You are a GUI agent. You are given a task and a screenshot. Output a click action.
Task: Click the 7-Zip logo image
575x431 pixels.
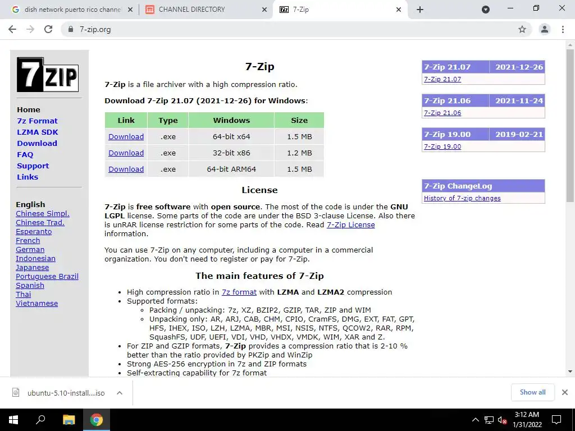click(x=48, y=75)
